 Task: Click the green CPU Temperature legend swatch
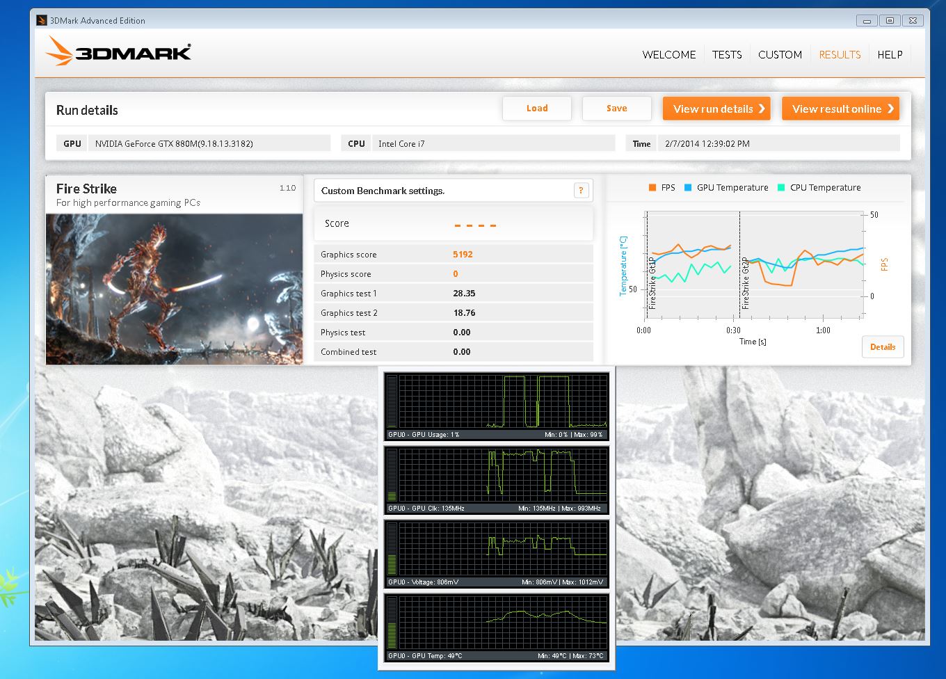[781, 188]
